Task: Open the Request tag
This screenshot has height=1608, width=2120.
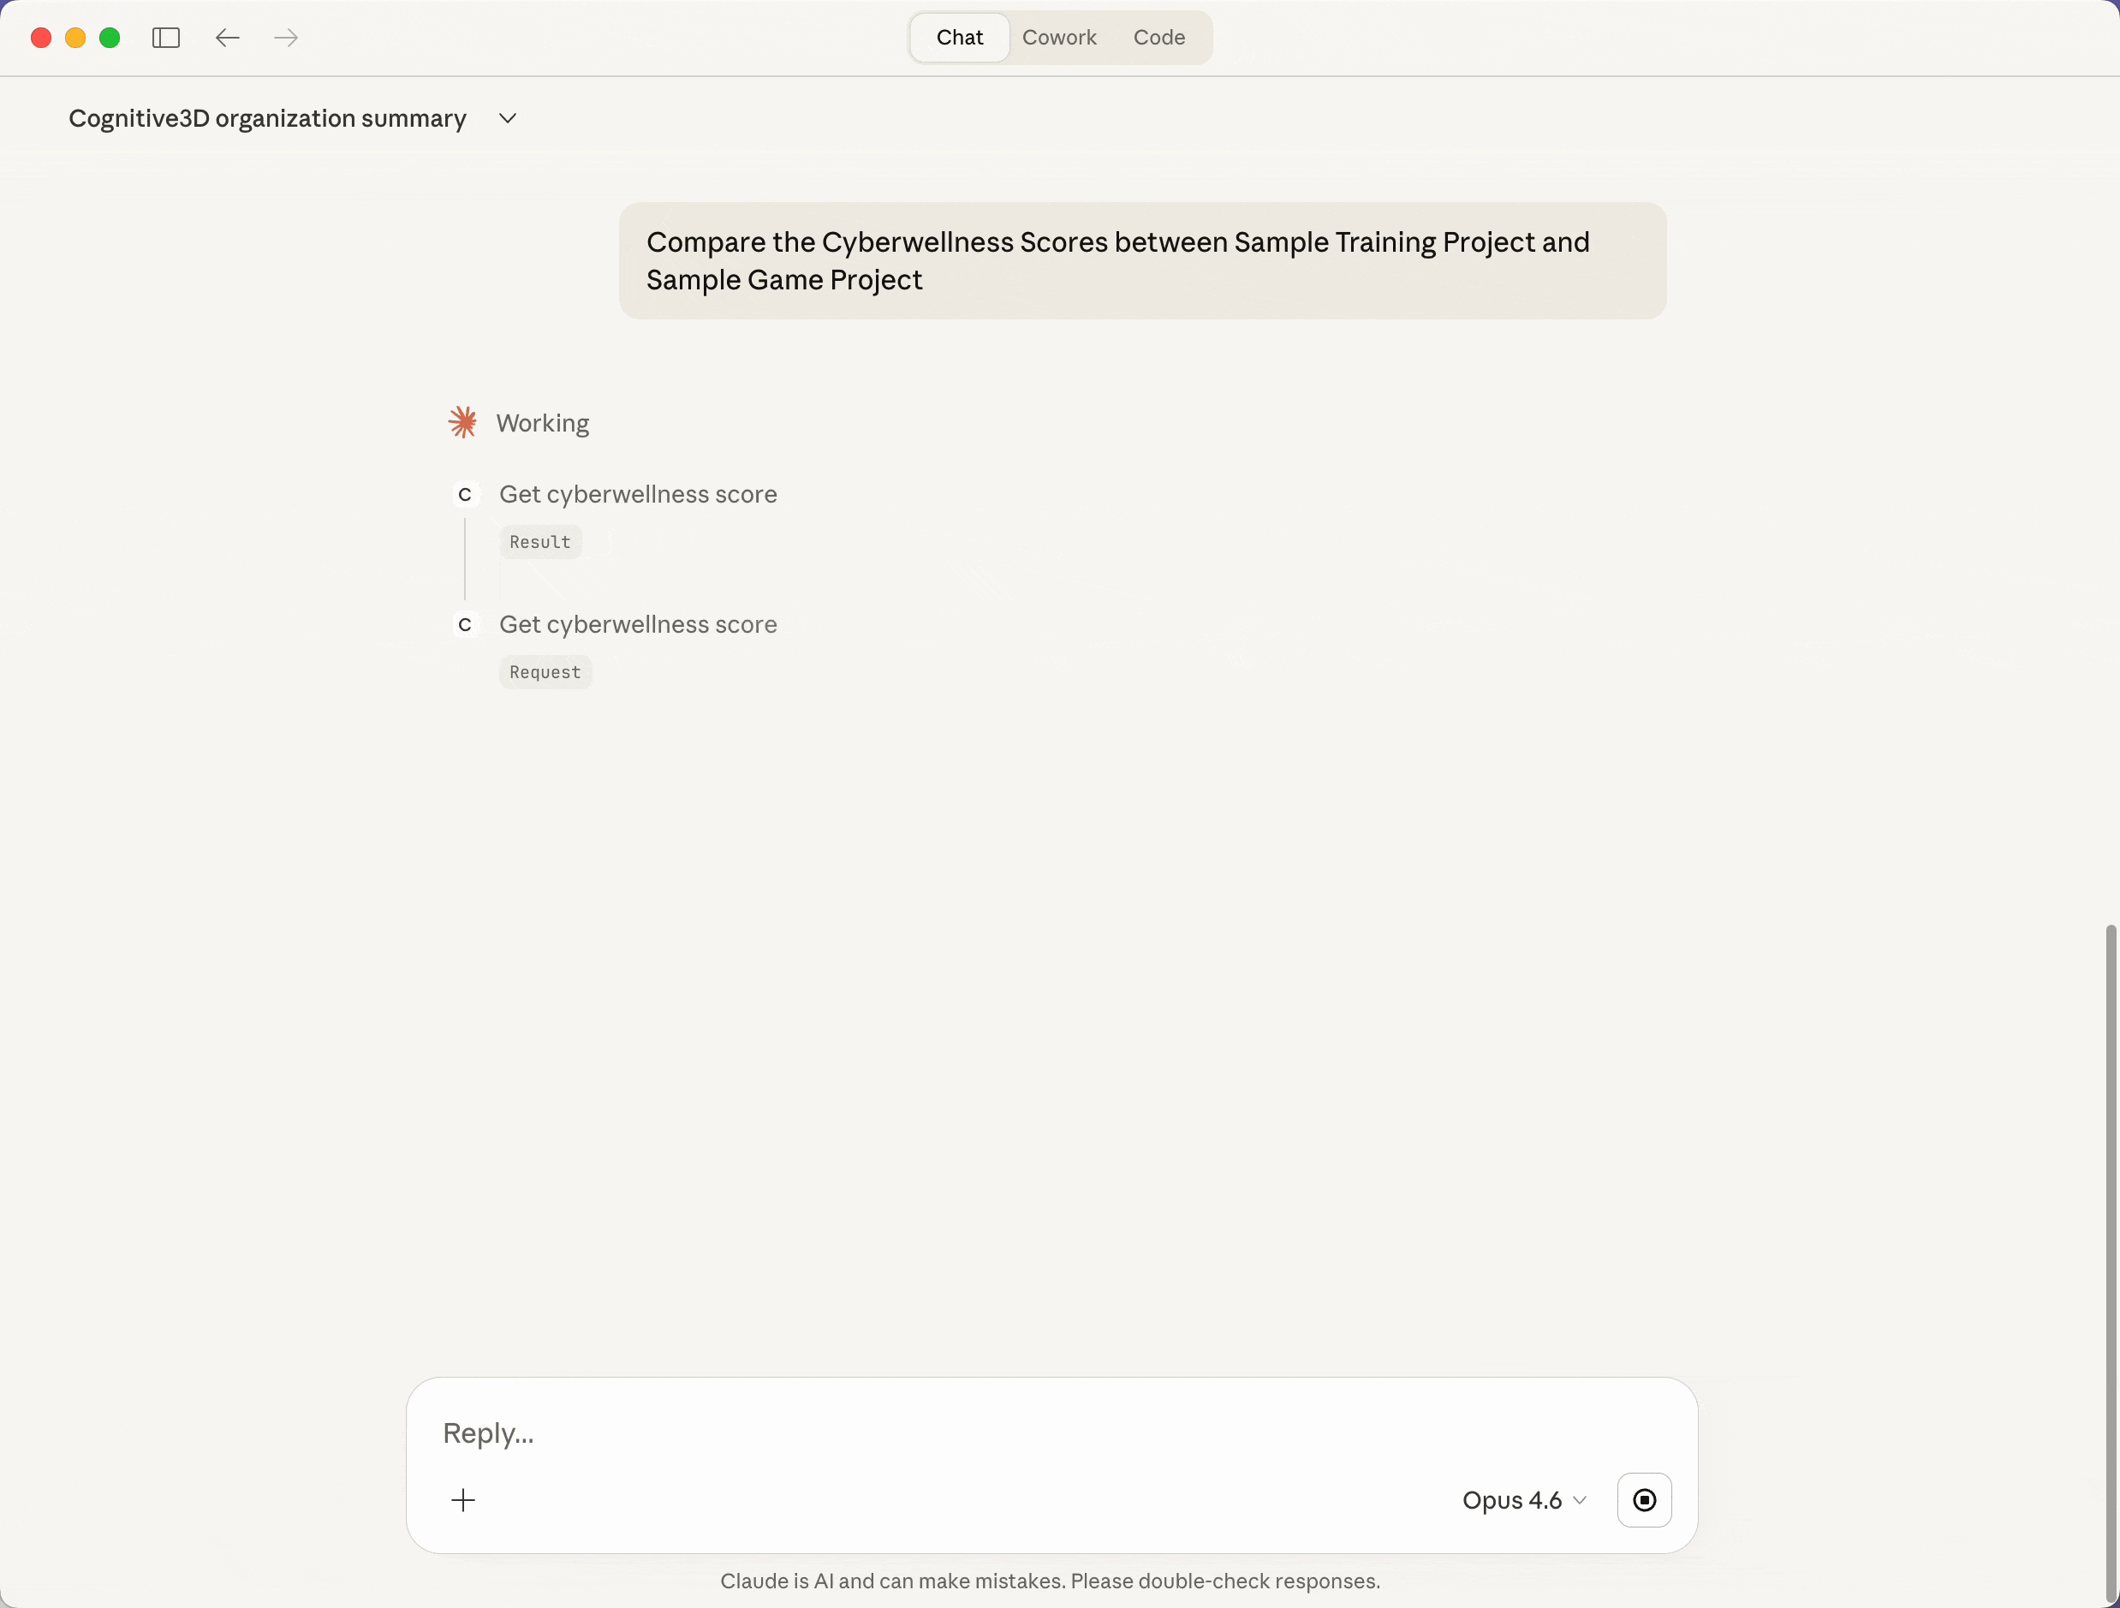Action: (x=545, y=673)
